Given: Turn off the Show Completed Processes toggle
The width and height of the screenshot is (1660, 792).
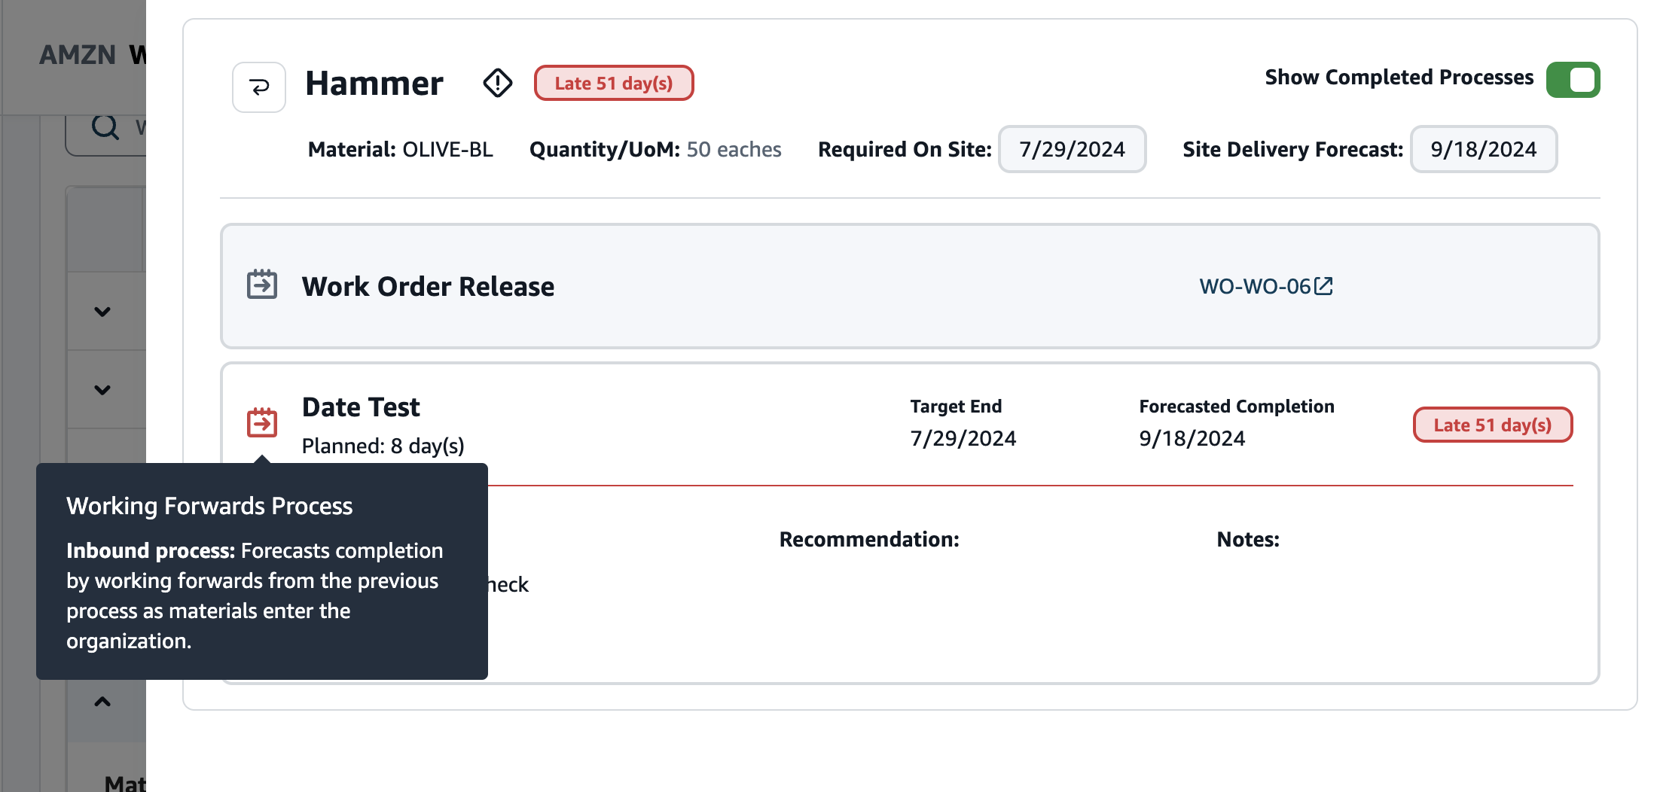Looking at the screenshot, I should click(x=1573, y=80).
